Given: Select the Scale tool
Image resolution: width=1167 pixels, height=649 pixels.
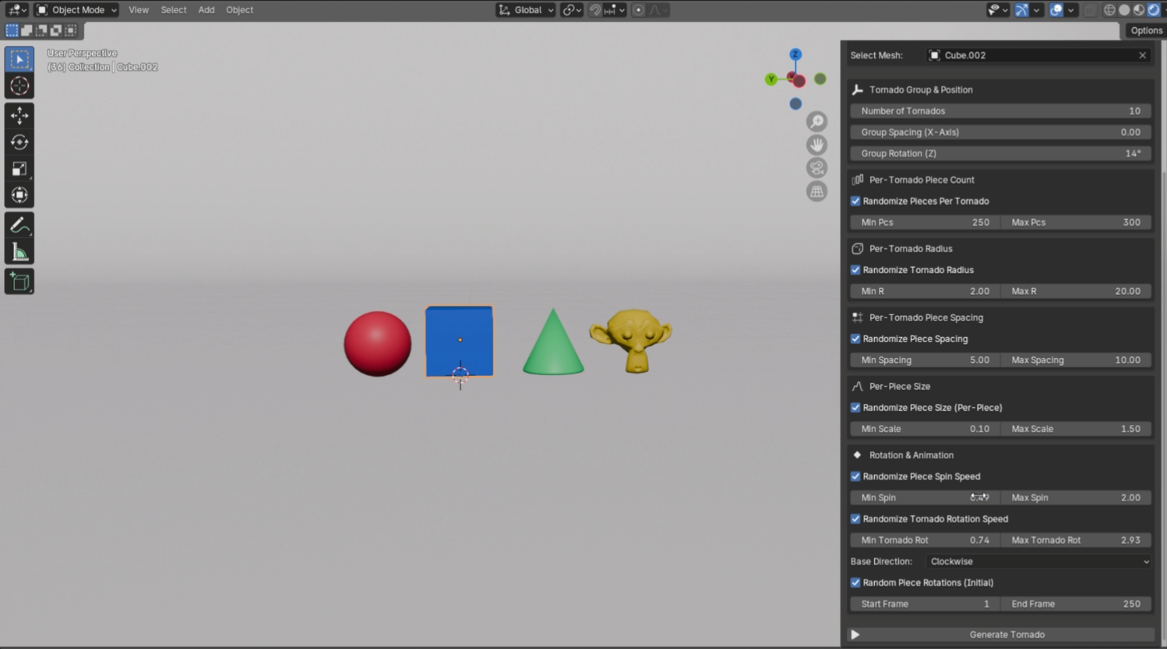Looking at the screenshot, I should click(x=19, y=169).
